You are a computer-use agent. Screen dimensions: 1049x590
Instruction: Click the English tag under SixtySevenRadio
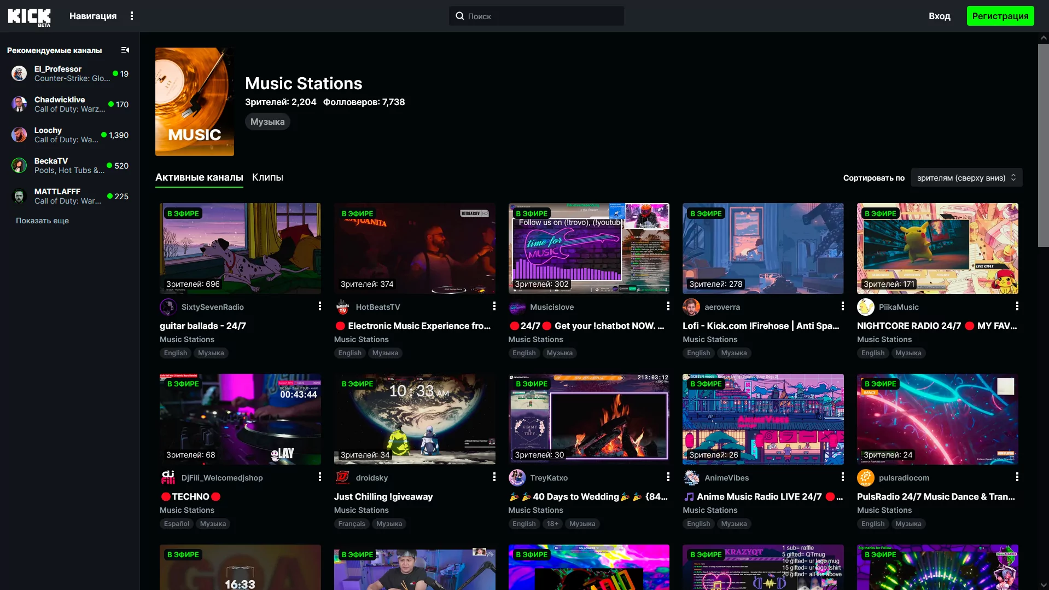pyautogui.click(x=176, y=353)
